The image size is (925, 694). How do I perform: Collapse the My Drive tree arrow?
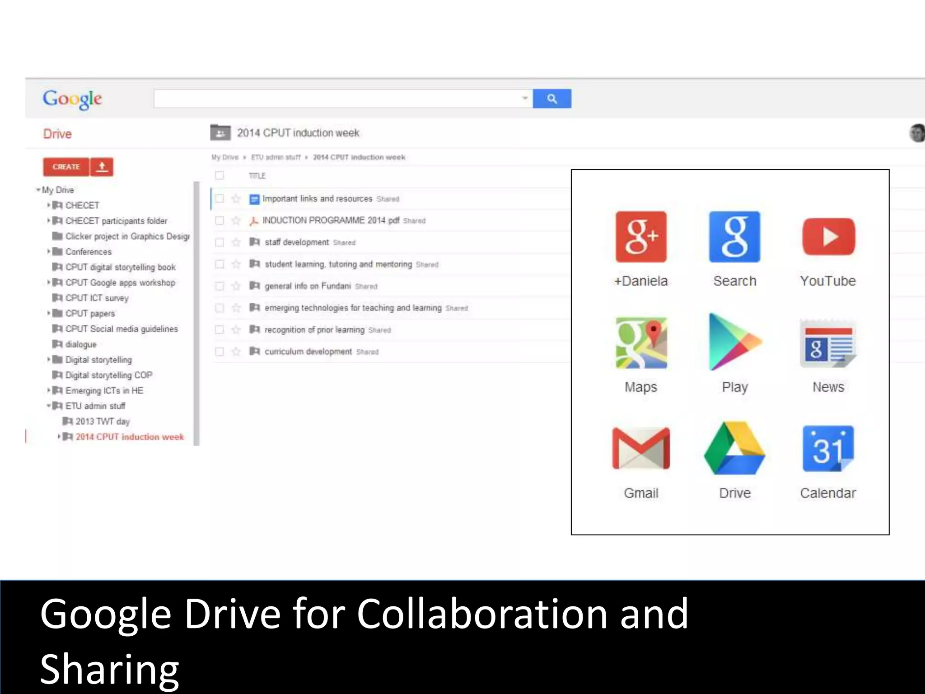(38, 190)
